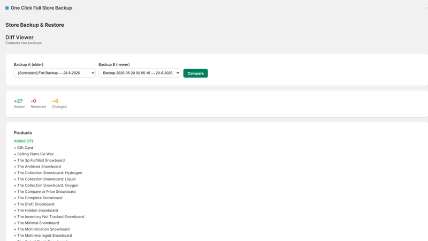This screenshot has width=428, height=241.
Task: Click the Diff Viewer heading
Action: pyautogui.click(x=19, y=37)
